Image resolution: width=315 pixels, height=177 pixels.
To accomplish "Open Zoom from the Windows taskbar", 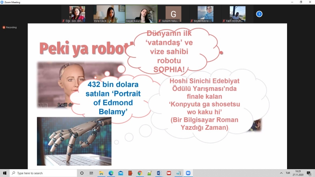I will [188, 173].
